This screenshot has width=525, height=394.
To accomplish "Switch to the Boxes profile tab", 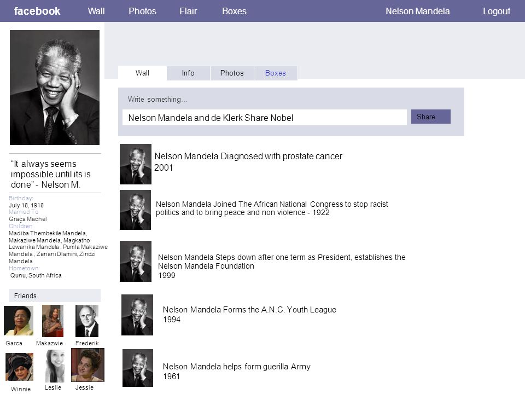I will (276, 73).
